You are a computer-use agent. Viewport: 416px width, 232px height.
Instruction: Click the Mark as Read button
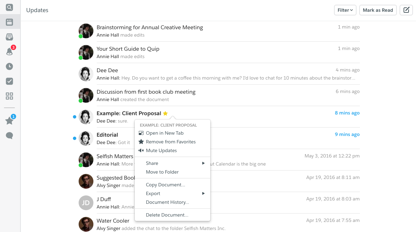(x=378, y=10)
